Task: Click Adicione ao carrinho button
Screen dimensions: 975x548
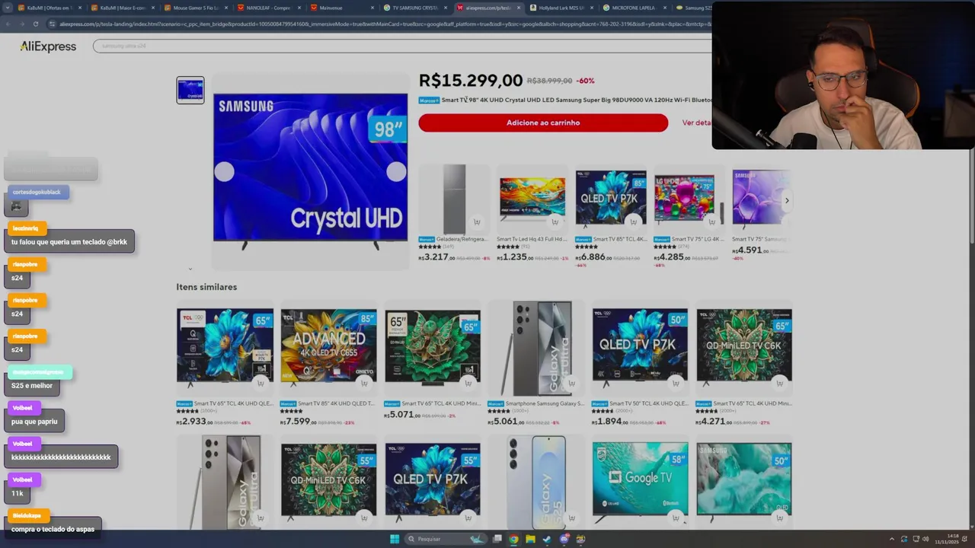Action: click(x=543, y=123)
